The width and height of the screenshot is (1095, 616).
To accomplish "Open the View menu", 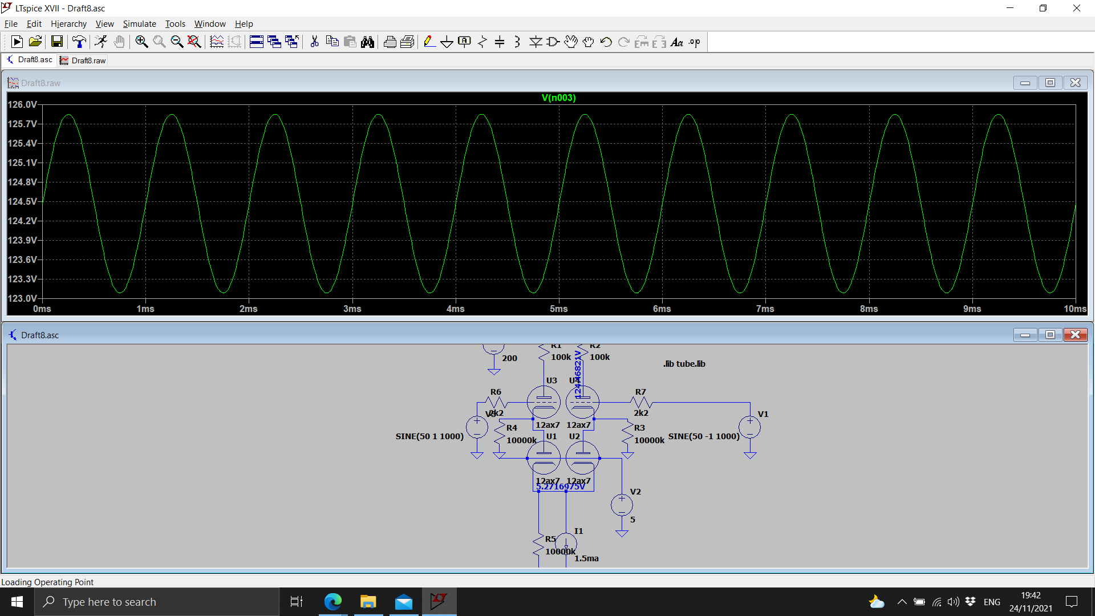I will tap(104, 23).
